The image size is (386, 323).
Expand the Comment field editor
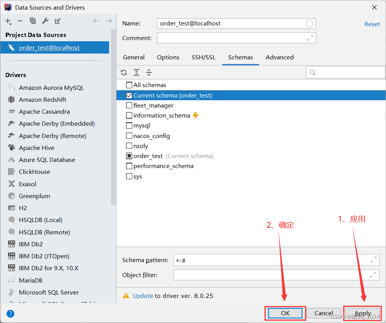[310, 38]
